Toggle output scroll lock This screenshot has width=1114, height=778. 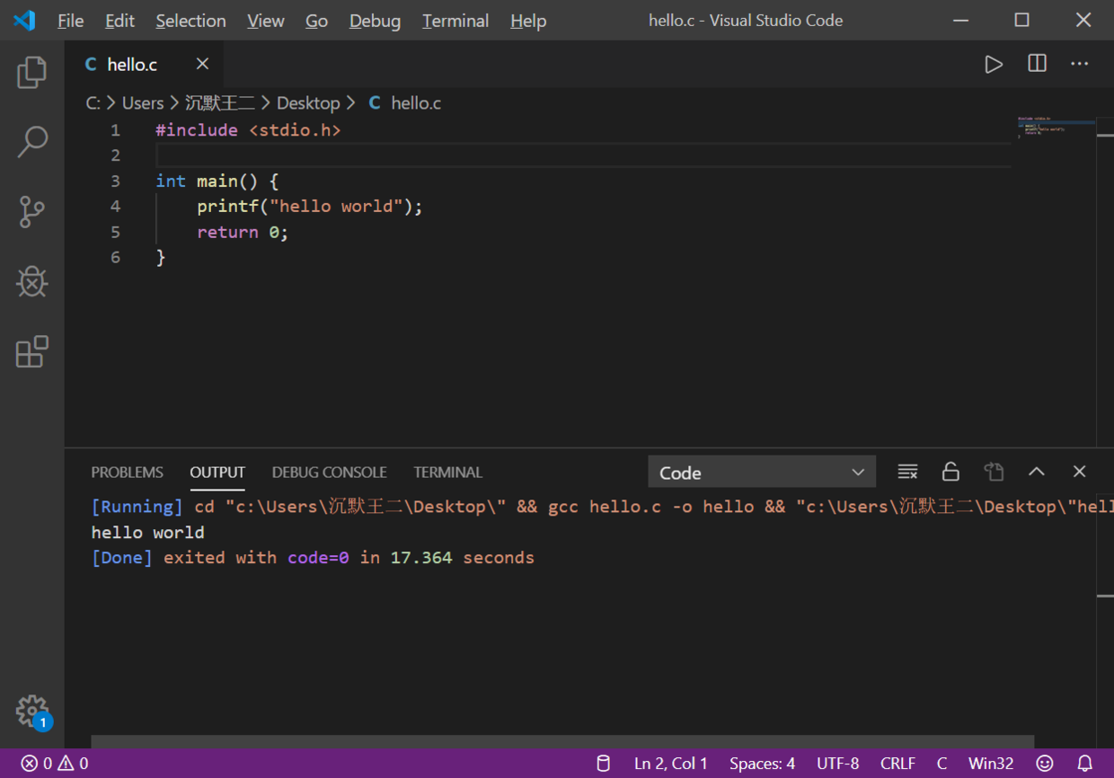950,472
